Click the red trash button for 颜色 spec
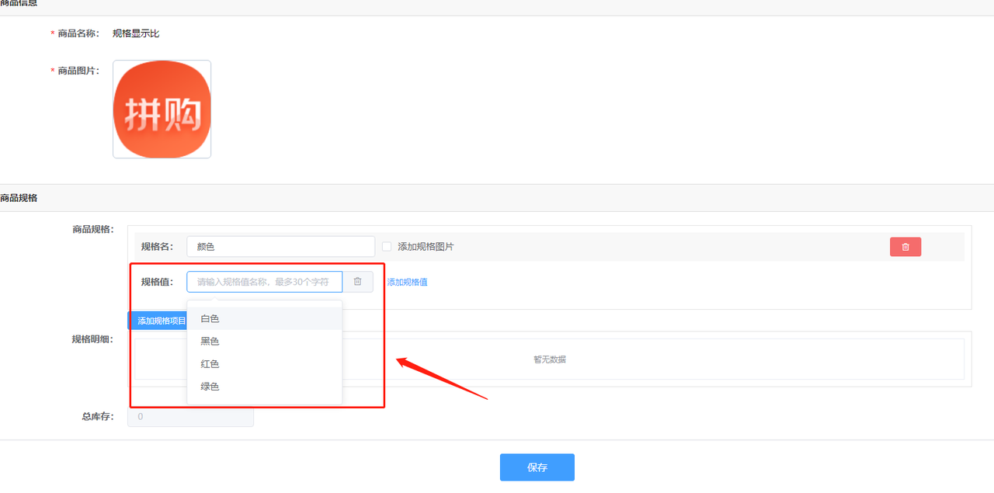Screen dimensions: 994x493 905,247
